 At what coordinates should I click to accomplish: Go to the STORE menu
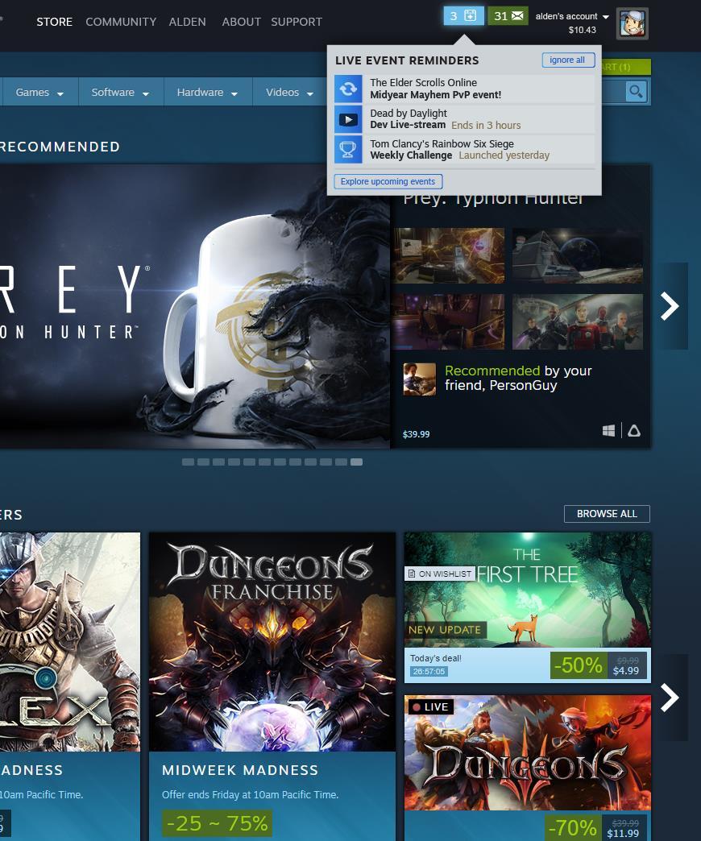pyautogui.click(x=54, y=22)
